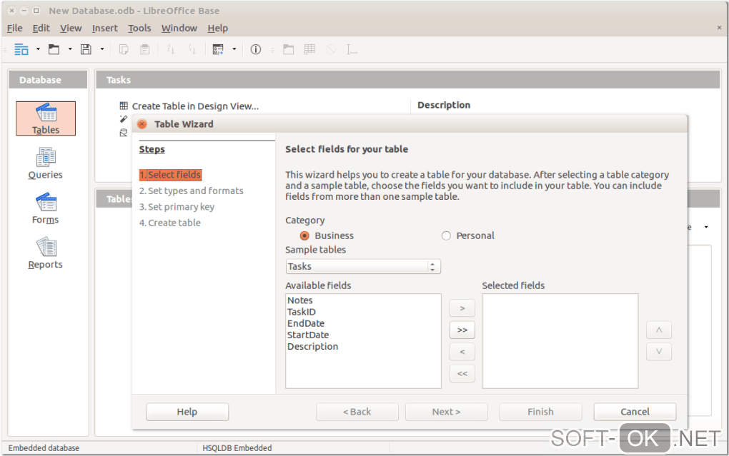
Task: Click the remove all fields << button
Action: (462, 374)
